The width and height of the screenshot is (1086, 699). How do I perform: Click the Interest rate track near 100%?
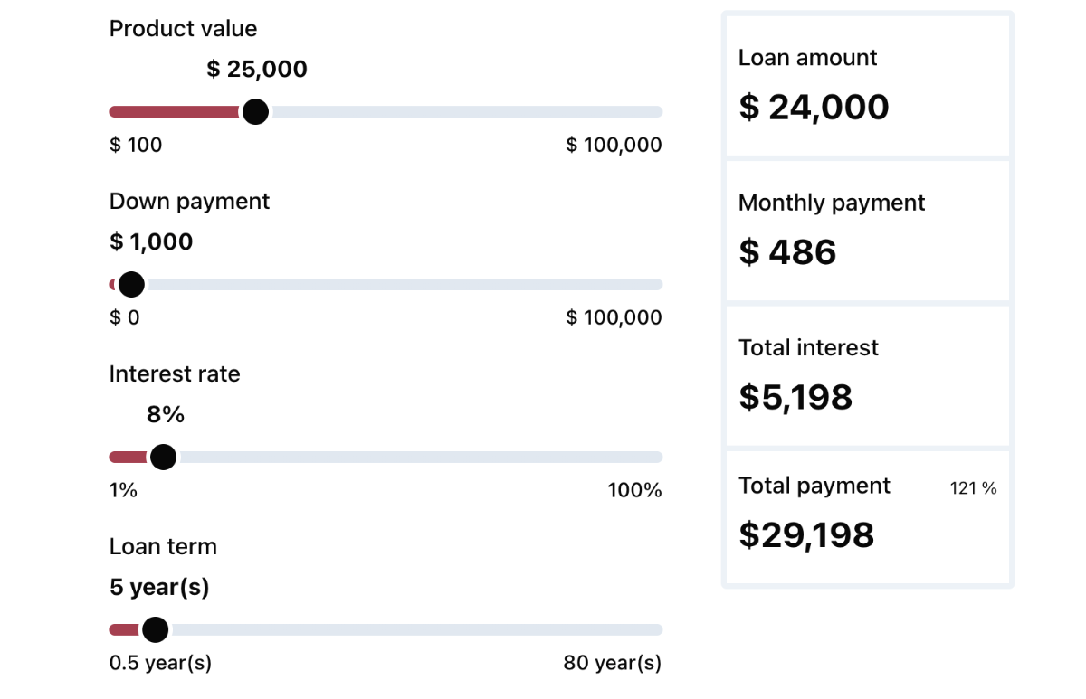pos(647,458)
